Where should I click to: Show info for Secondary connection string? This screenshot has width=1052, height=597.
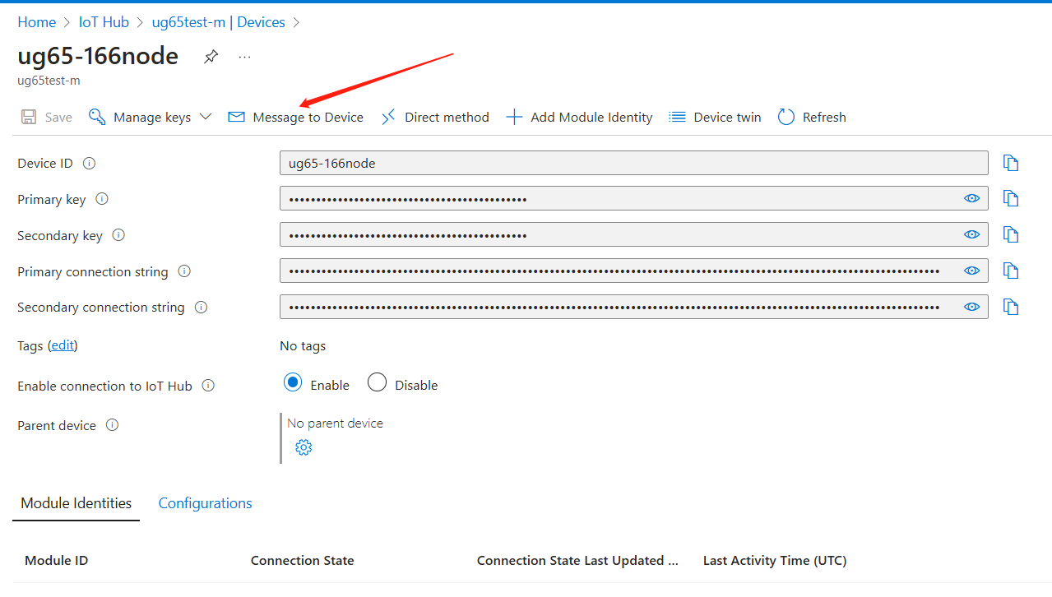click(x=201, y=308)
